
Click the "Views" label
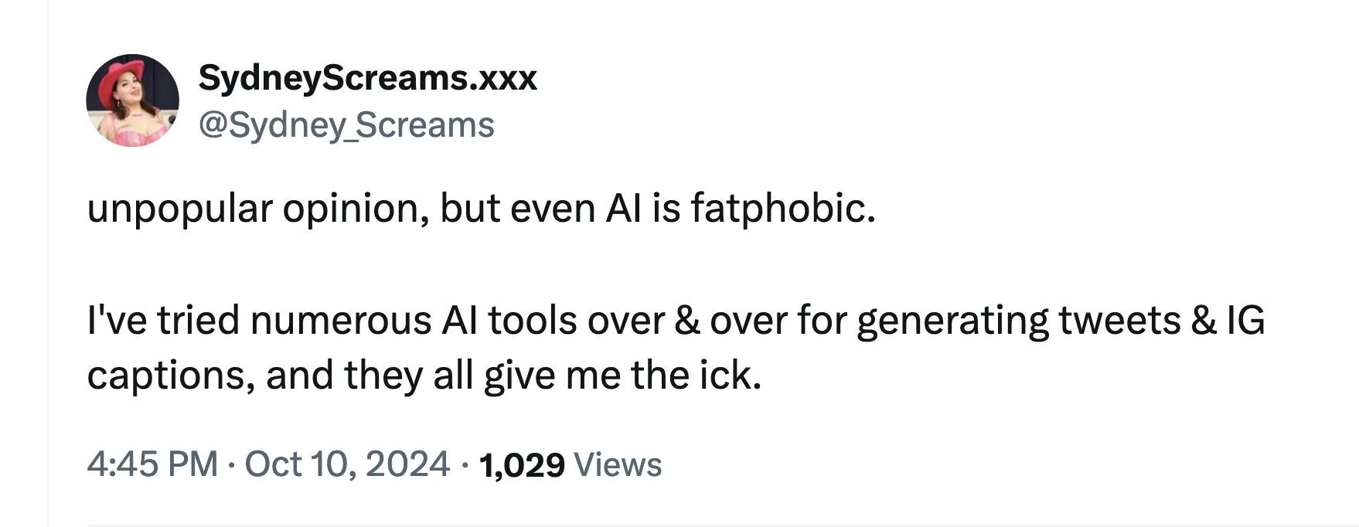[618, 465]
